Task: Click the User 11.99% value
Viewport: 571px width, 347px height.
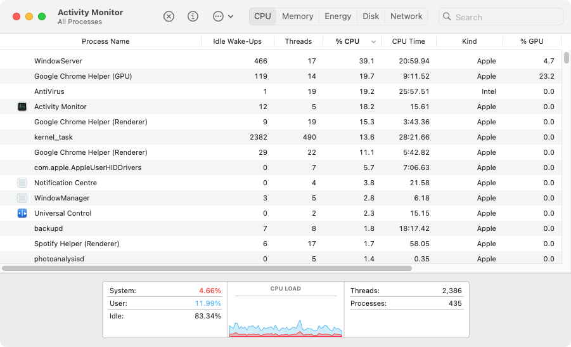Action: [x=208, y=303]
